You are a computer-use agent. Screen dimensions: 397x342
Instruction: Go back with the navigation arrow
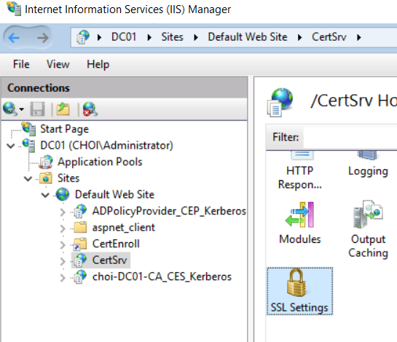(x=14, y=38)
